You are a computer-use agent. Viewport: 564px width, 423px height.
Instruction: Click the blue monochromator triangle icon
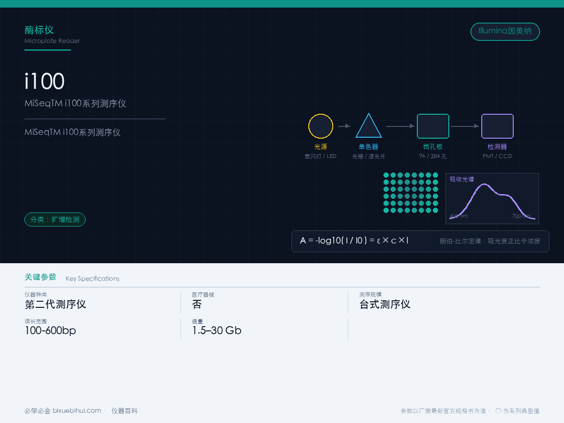pos(368,125)
